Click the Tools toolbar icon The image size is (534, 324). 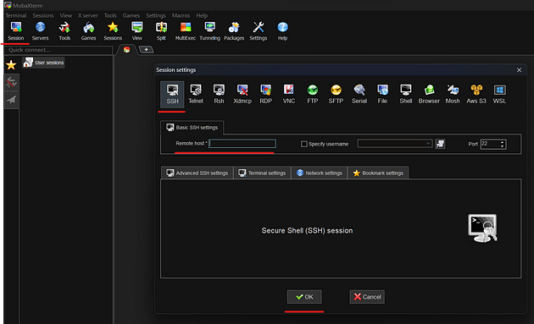tap(64, 31)
